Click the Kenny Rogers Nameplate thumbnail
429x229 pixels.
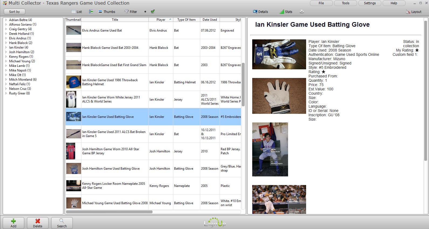(x=74, y=186)
